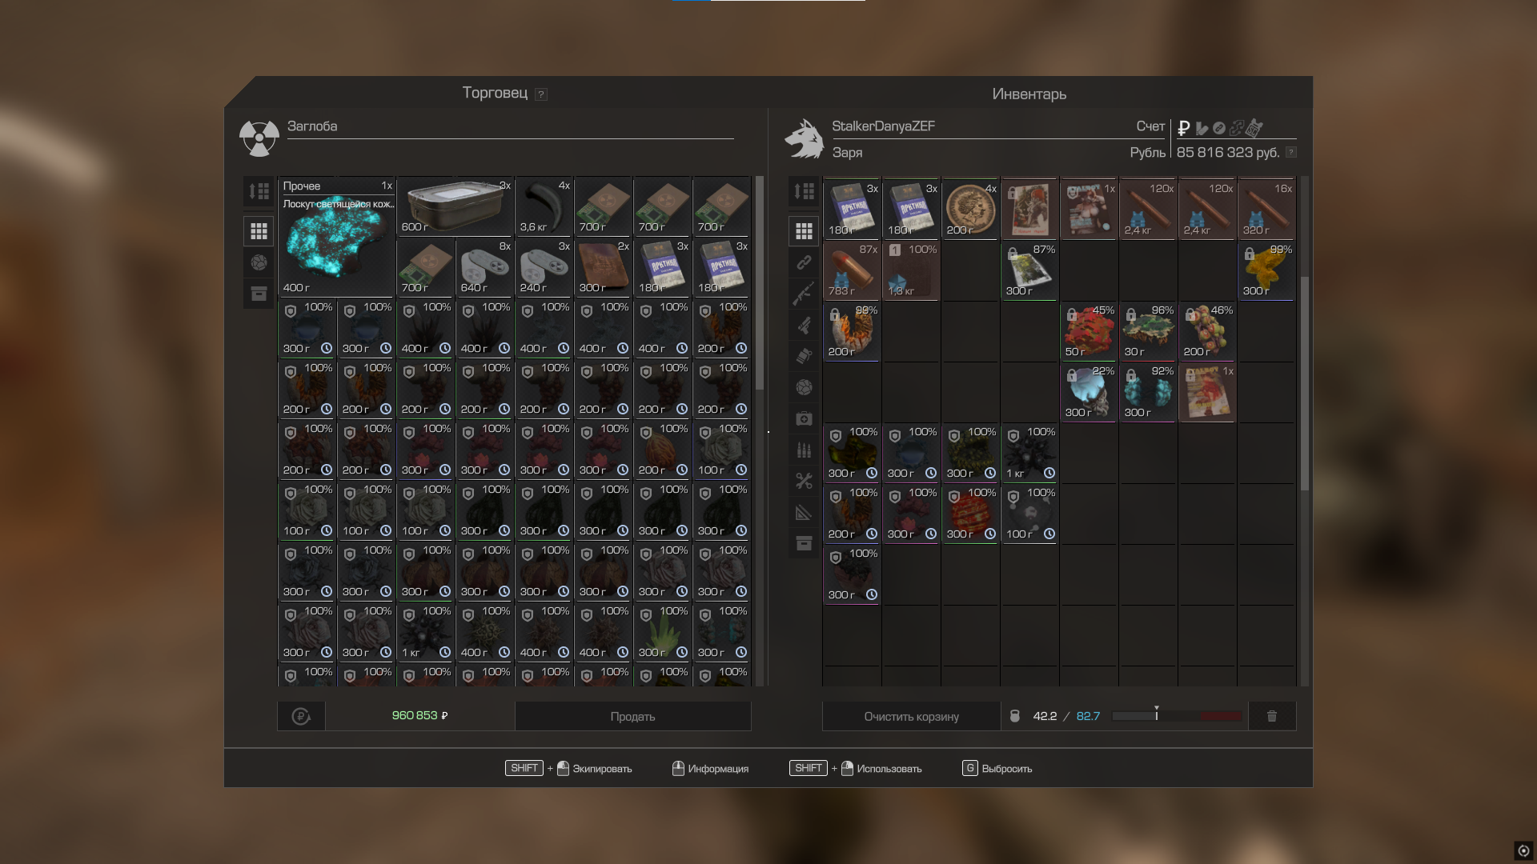Image resolution: width=1537 pixels, height=864 pixels.
Task: Click Очистить корзину button
Action: click(x=911, y=716)
